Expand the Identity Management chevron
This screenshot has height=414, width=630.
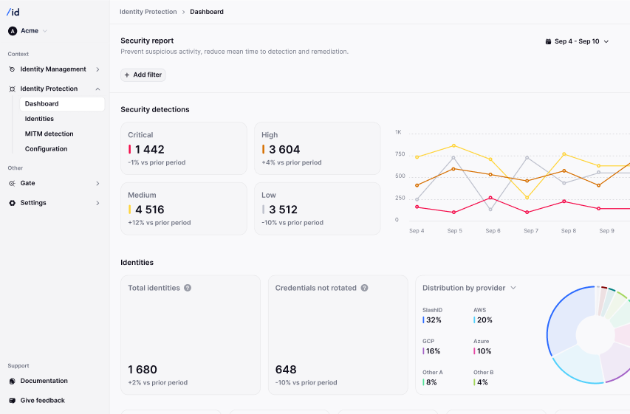point(97,69)
